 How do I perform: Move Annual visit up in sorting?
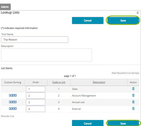11,102
